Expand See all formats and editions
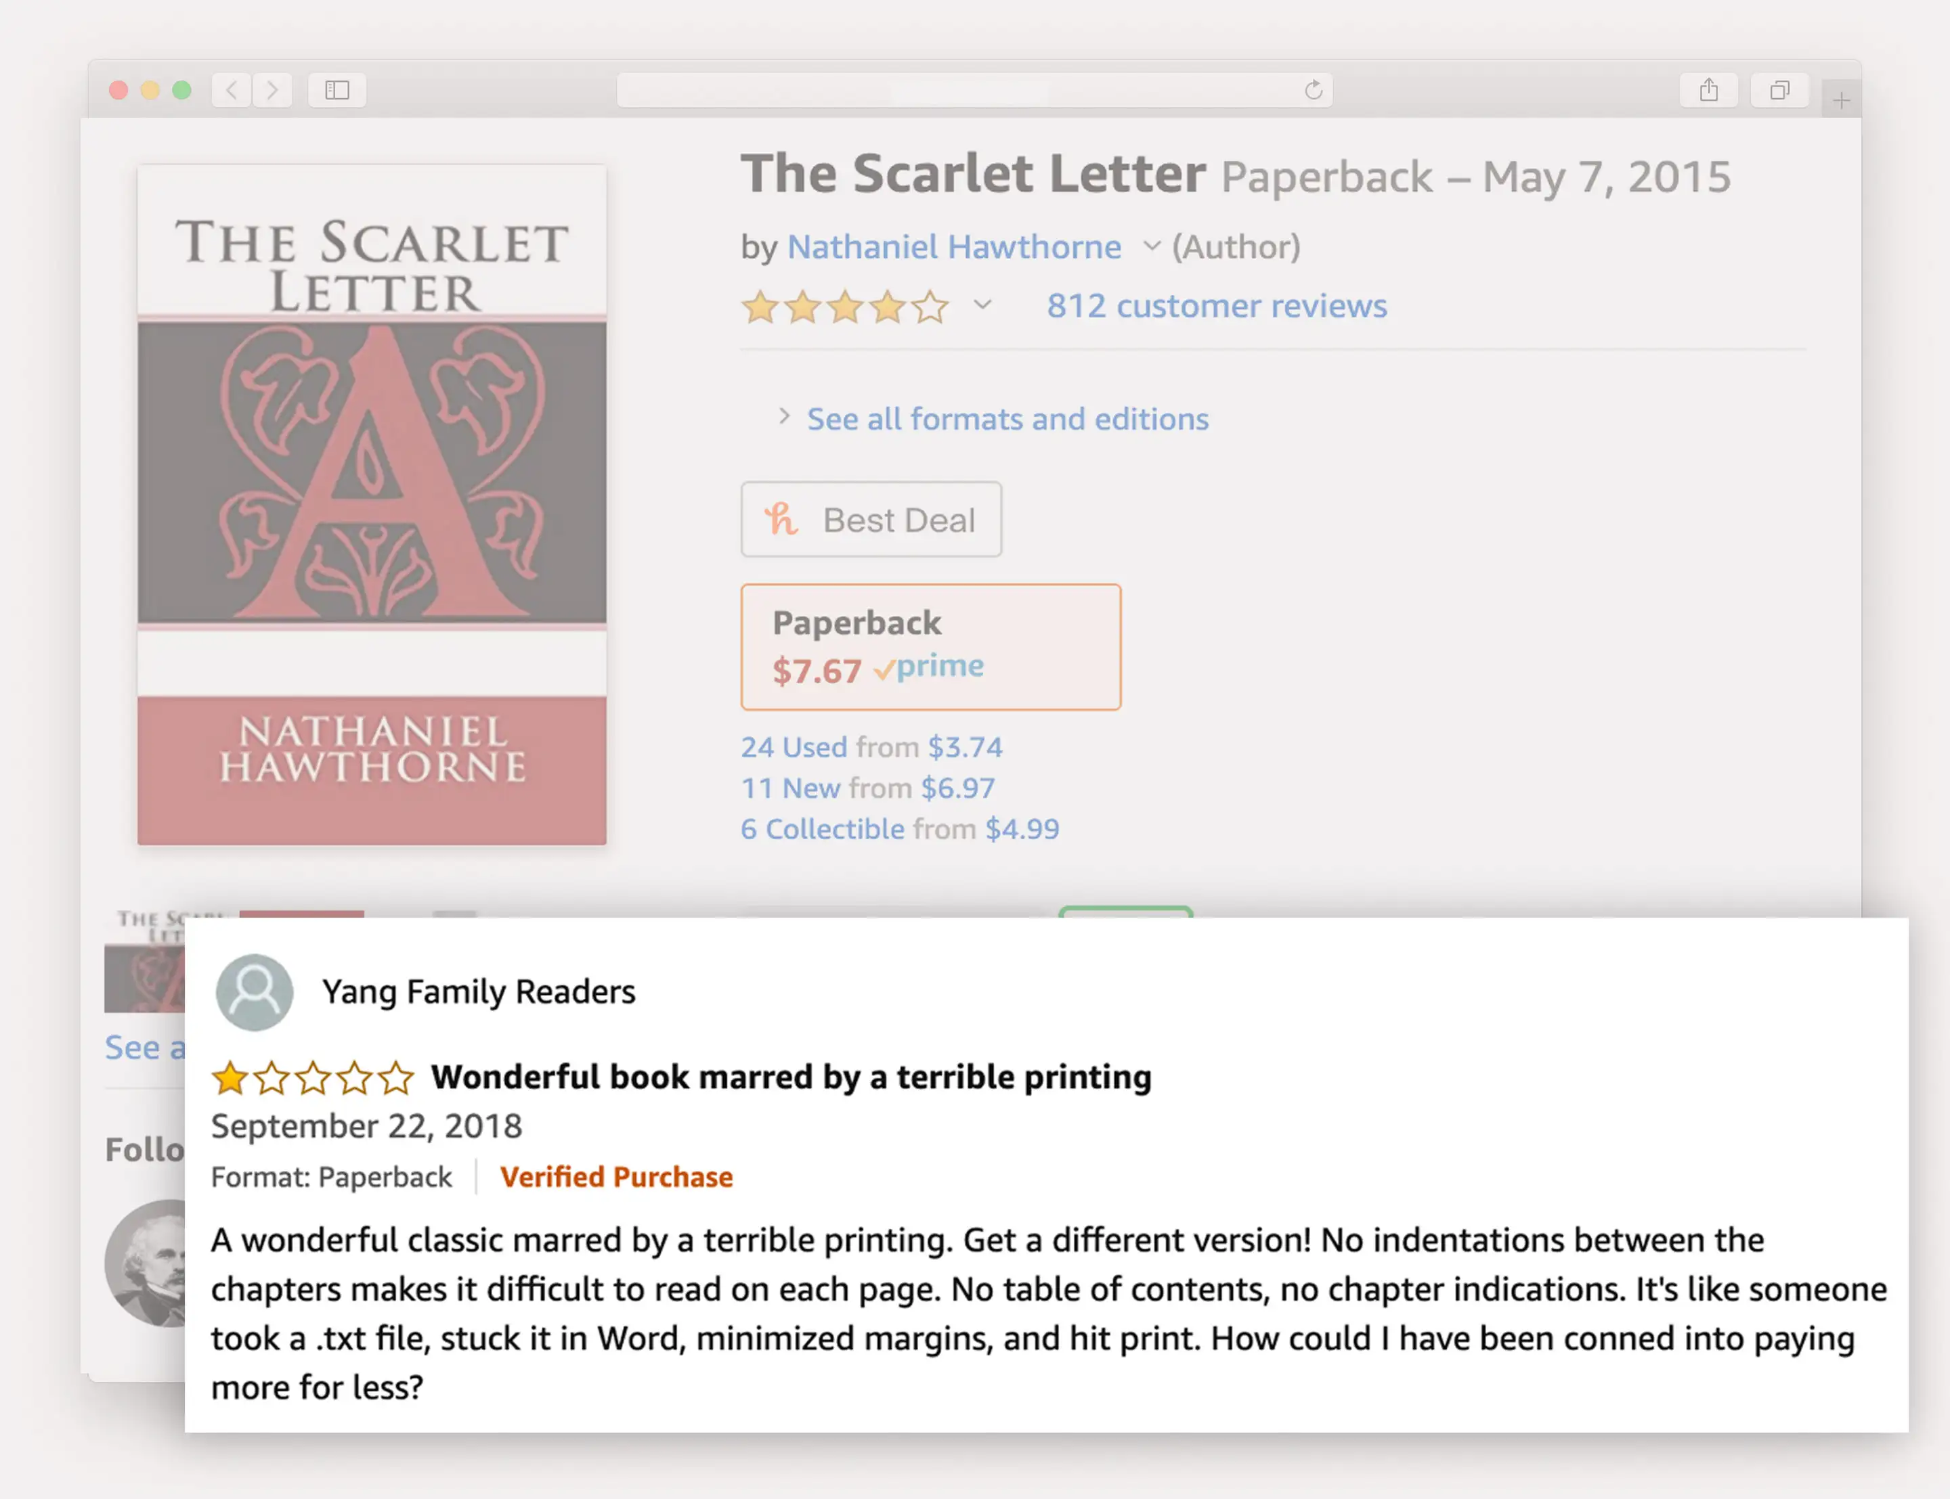 pos(1007,418)
